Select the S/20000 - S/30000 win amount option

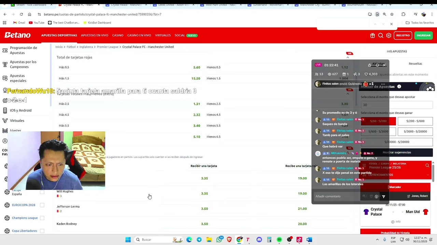tap(397, 142)
